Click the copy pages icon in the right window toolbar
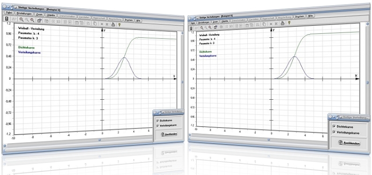372x175 pixels. [264, 24]
